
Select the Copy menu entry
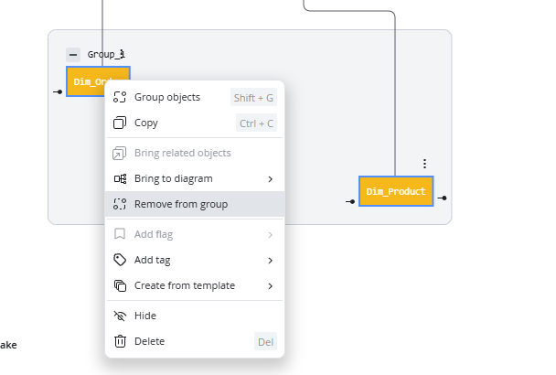pos(195,123)
